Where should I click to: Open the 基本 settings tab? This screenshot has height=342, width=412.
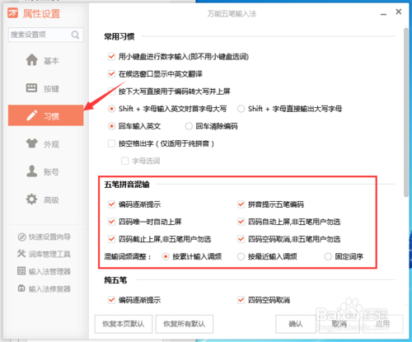pos(45,60)
